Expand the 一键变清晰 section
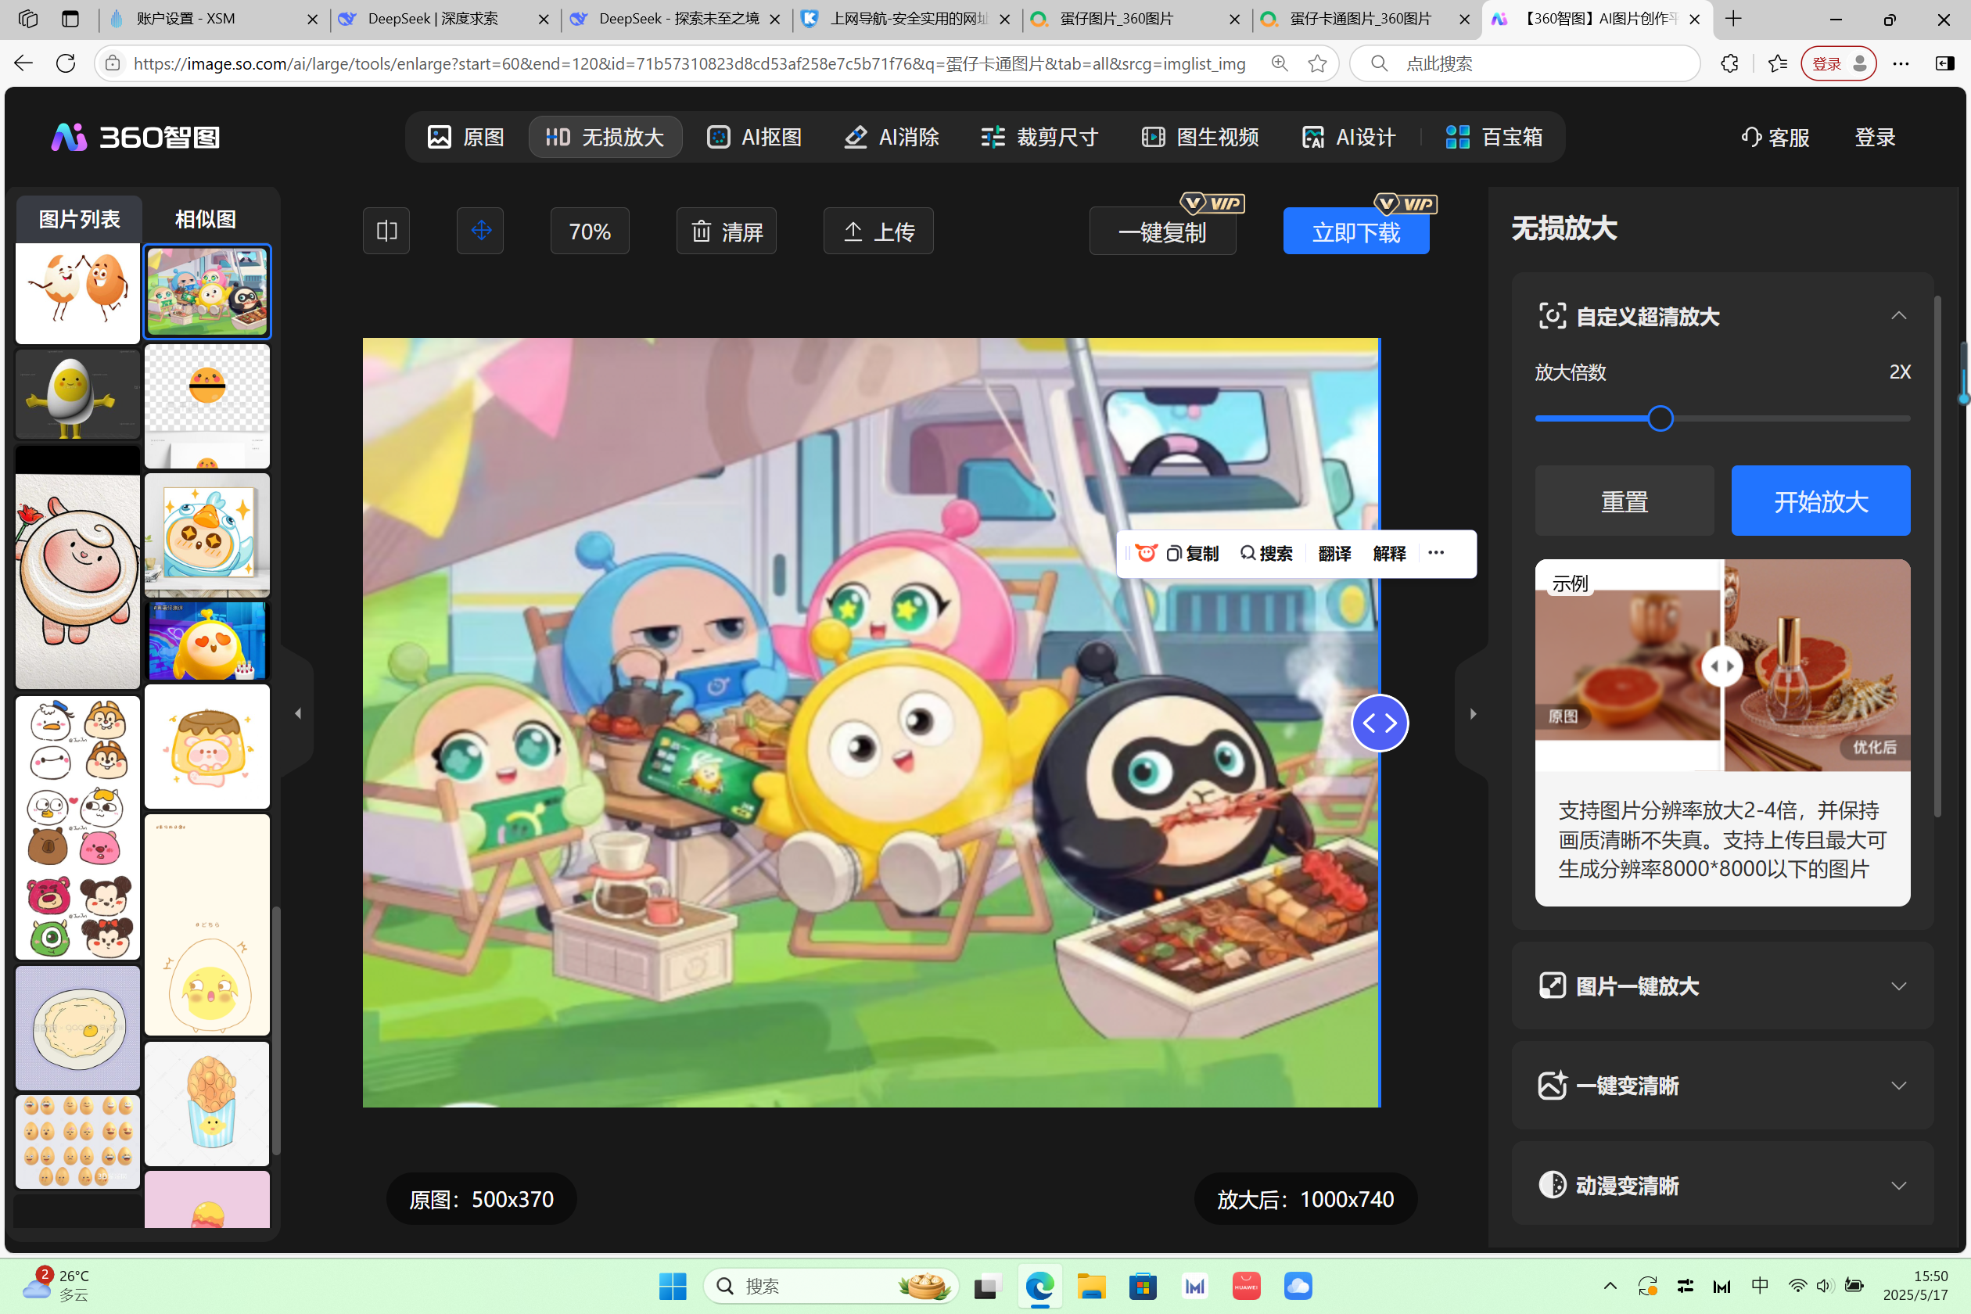Viewport: 1971px width, 1314px height. [1898, 1086]
